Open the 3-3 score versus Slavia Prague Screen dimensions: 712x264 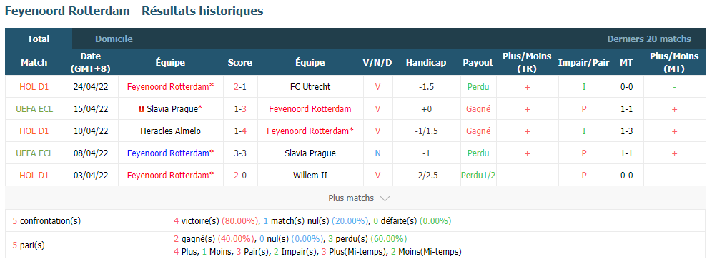(239, 153)
